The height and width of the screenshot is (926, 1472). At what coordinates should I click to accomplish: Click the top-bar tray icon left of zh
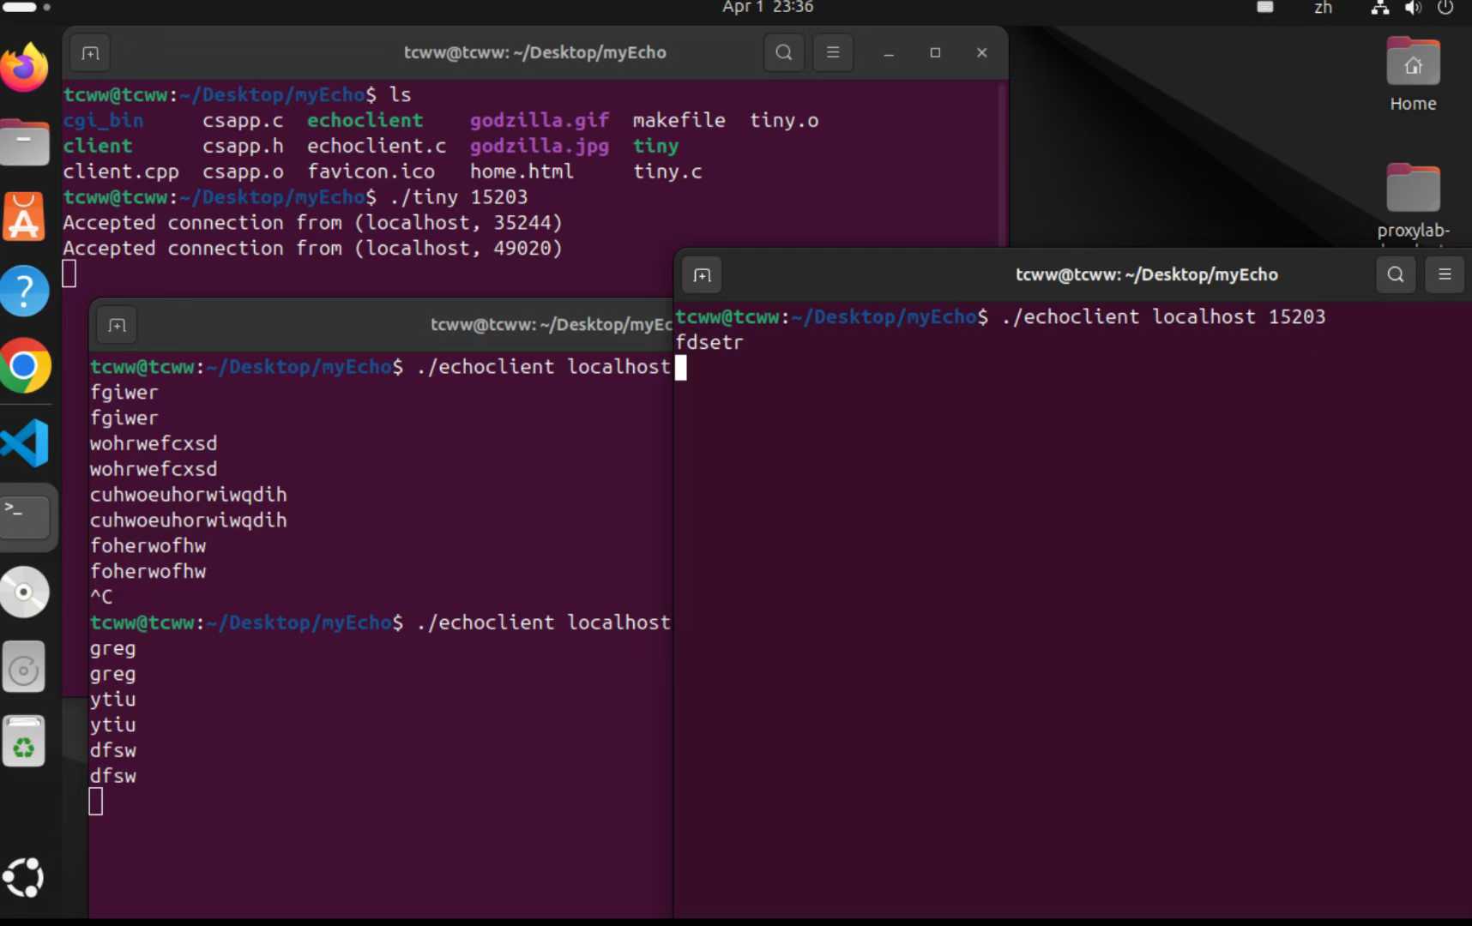tap(1265, 7)
